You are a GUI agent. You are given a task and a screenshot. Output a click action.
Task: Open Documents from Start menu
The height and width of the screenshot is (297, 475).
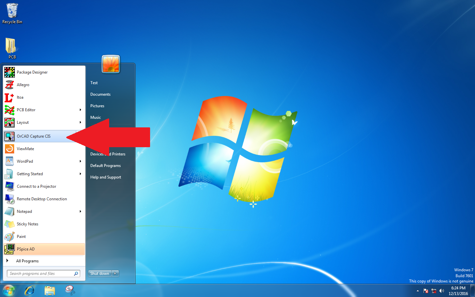click(100, 94)
